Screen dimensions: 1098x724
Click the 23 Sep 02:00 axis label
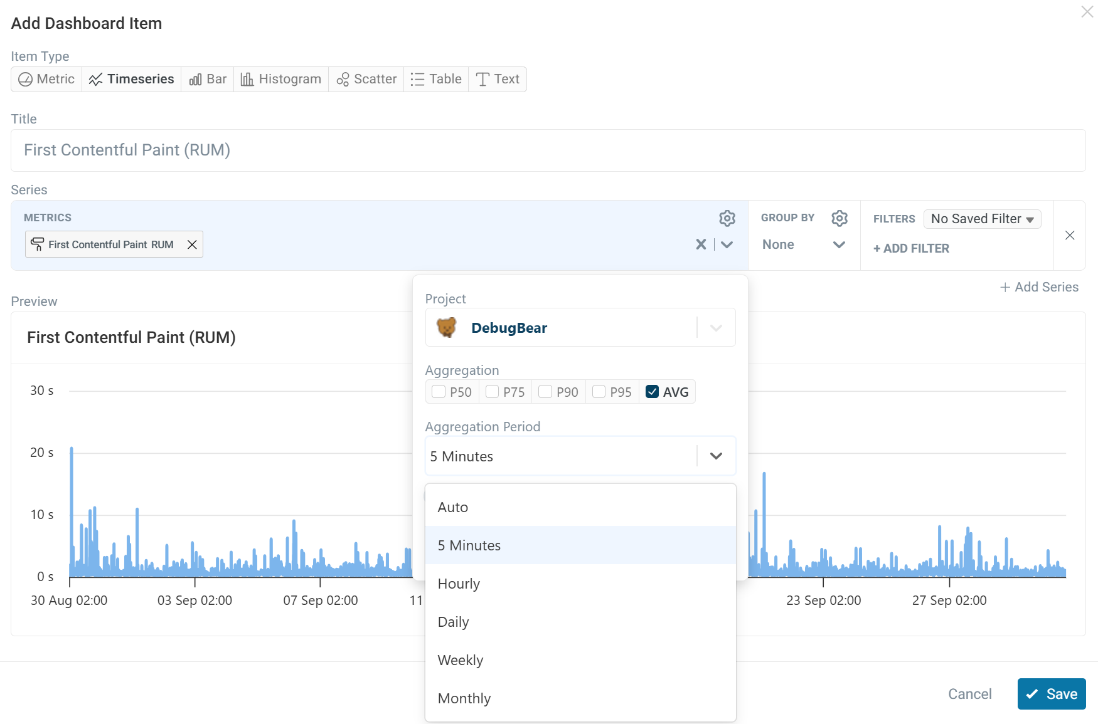[x=823, y=601]
